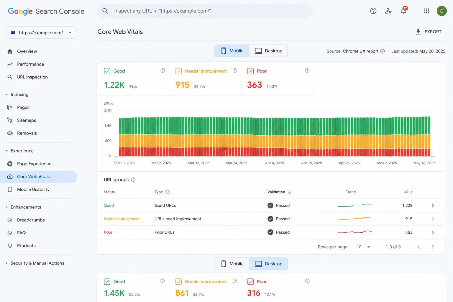Viewport: 453px width, 302px height.
Task: Click the Sitemaps icon in sidebar
Action: (x=10, y=120)
